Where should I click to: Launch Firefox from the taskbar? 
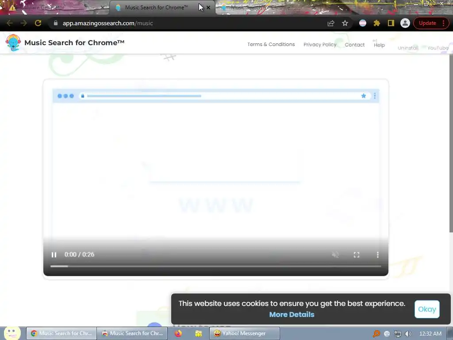coord(178,333)
